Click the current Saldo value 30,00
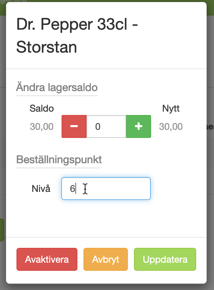This screenshot has height=290, width=214. point(42,127)
